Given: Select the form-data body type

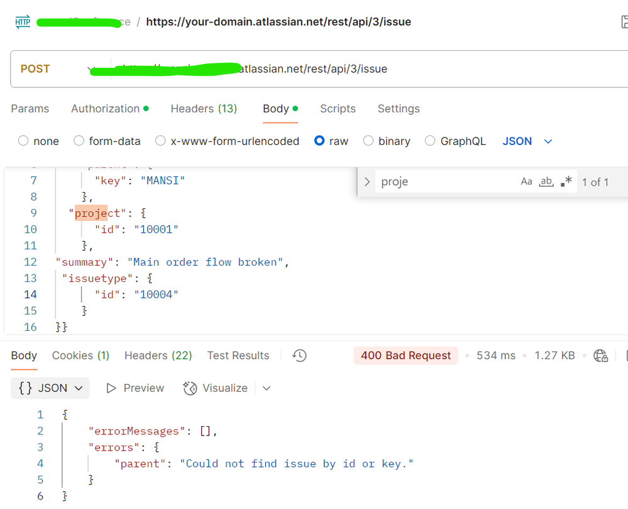Looking at the screenshot, I should coord(79,141).
